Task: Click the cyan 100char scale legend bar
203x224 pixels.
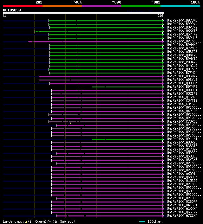Action: tap(142, 222)
